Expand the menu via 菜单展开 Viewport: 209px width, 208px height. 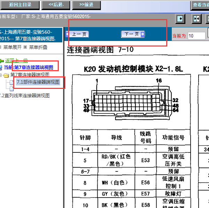(13, 47)
